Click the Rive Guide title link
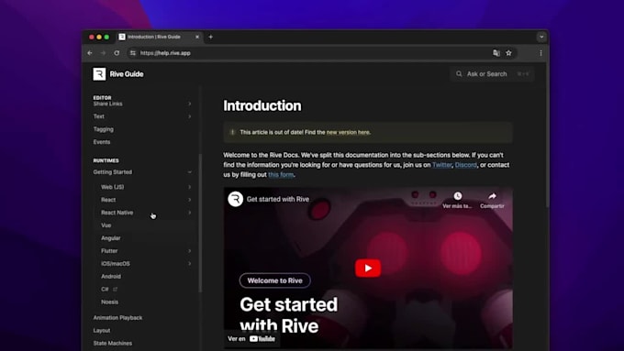This screenshot has height=351, width=624. click(x=127, y=74)
